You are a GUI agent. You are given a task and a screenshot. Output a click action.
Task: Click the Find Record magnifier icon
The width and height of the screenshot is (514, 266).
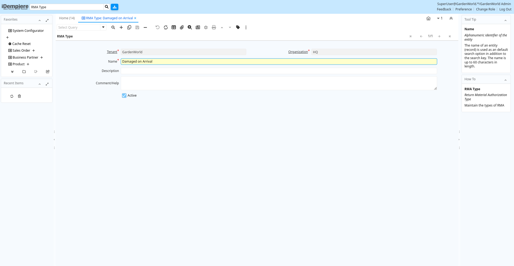pyautogui.click(x=113, y=27)
